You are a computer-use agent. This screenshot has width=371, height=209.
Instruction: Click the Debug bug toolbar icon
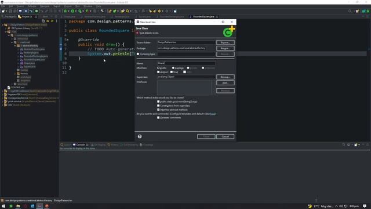tap(66, 11)
